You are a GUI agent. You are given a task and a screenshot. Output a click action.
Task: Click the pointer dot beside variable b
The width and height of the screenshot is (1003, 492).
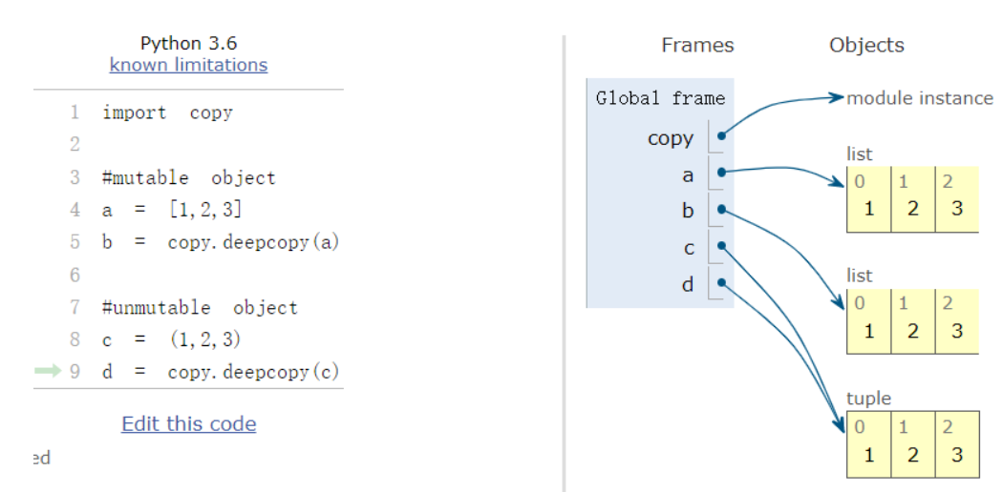coord(721,209)
